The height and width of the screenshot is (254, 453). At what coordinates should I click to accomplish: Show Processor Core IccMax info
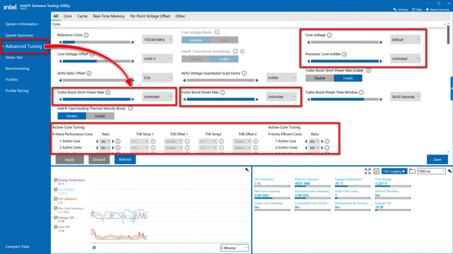[344, 54]
